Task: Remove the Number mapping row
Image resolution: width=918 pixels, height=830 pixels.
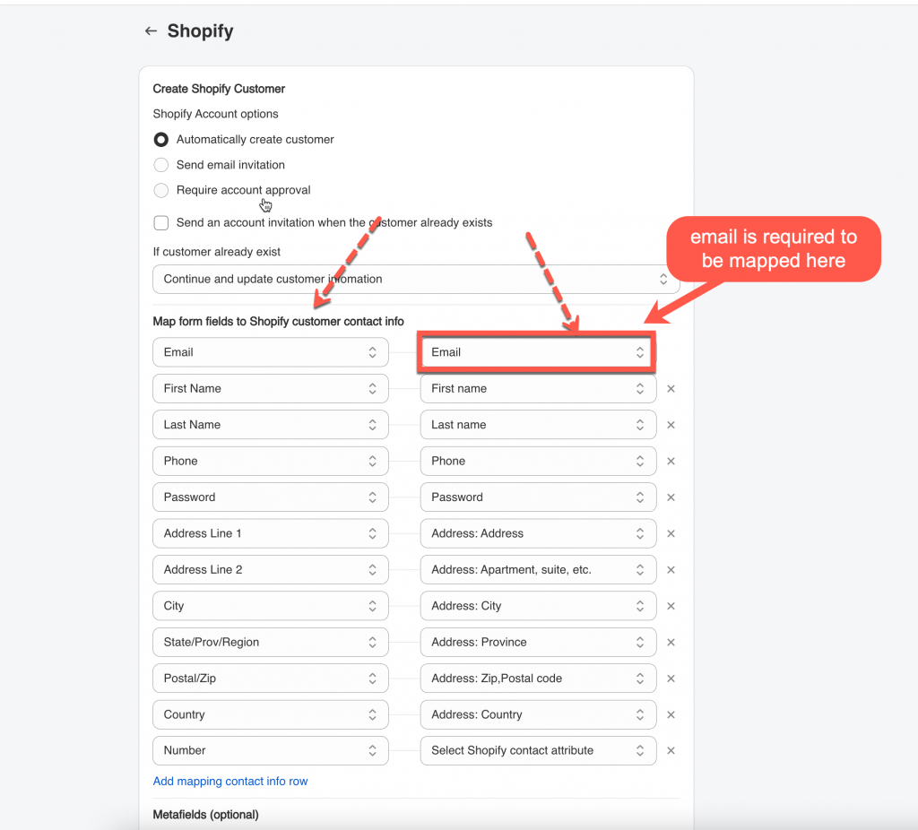Action: pyautogui.click(x=671, y=751)
